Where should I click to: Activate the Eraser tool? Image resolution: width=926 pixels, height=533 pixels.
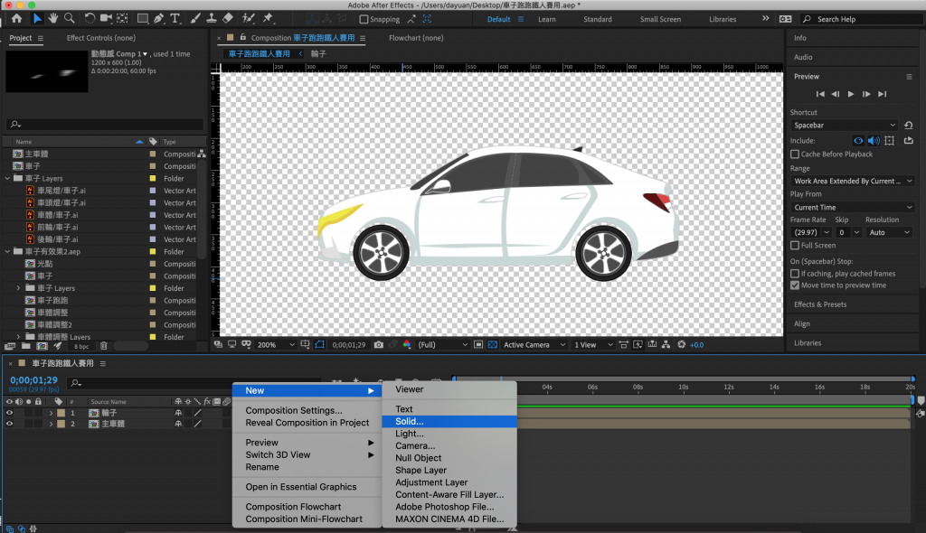(227, 18)
